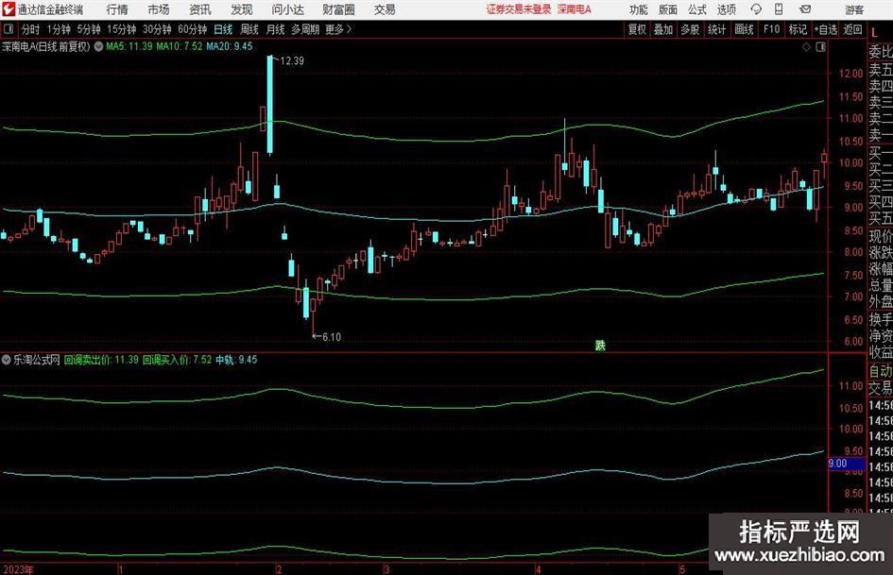Switch to the 5分钟 period tab
This screenshot has width=893, height=575.
[89, 29]
